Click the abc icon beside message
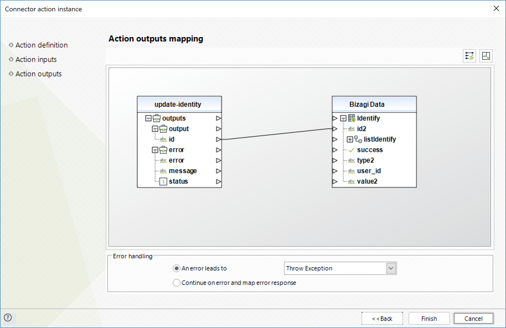Screen dimensions: 506x328 (x=163, y=171)
